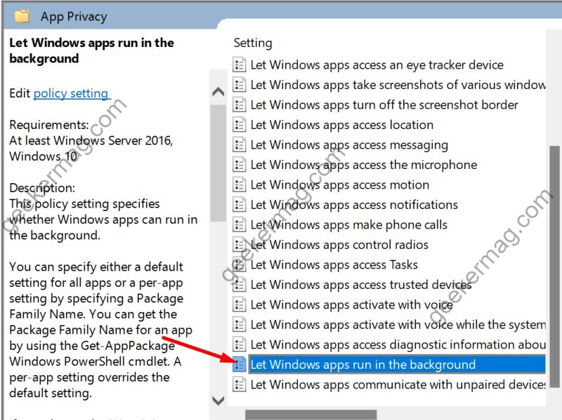The image size is (562, 420).
Task: Click the icon beside 'communicate with unpaired devices'
Action: pos(239,385)
